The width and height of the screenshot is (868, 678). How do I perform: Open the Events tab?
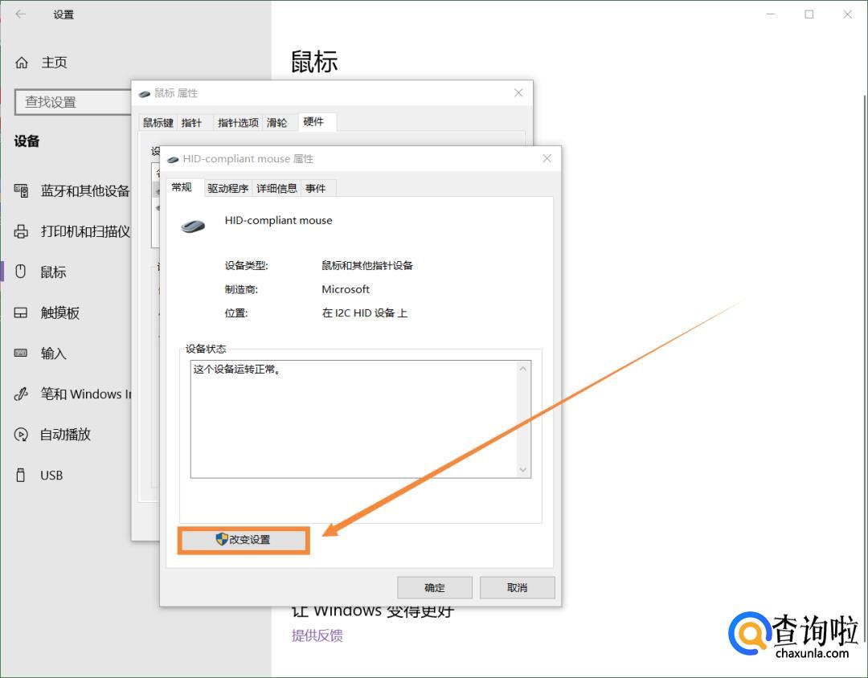pyautogui.click(x=316, y=188)
